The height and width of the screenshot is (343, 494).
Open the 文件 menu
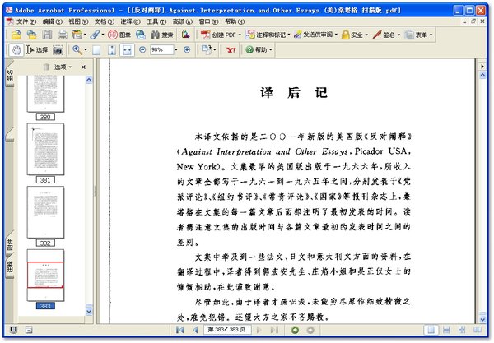tap(26, 21)
